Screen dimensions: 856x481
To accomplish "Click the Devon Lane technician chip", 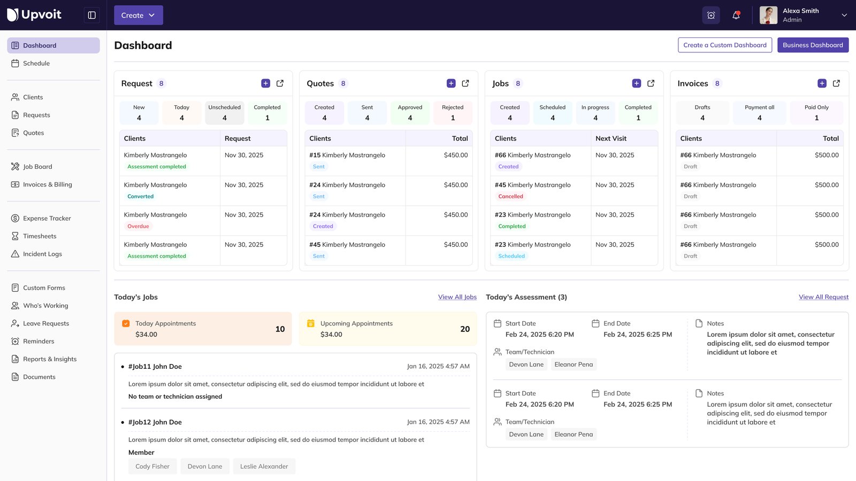I will click(x=526, y=364).
